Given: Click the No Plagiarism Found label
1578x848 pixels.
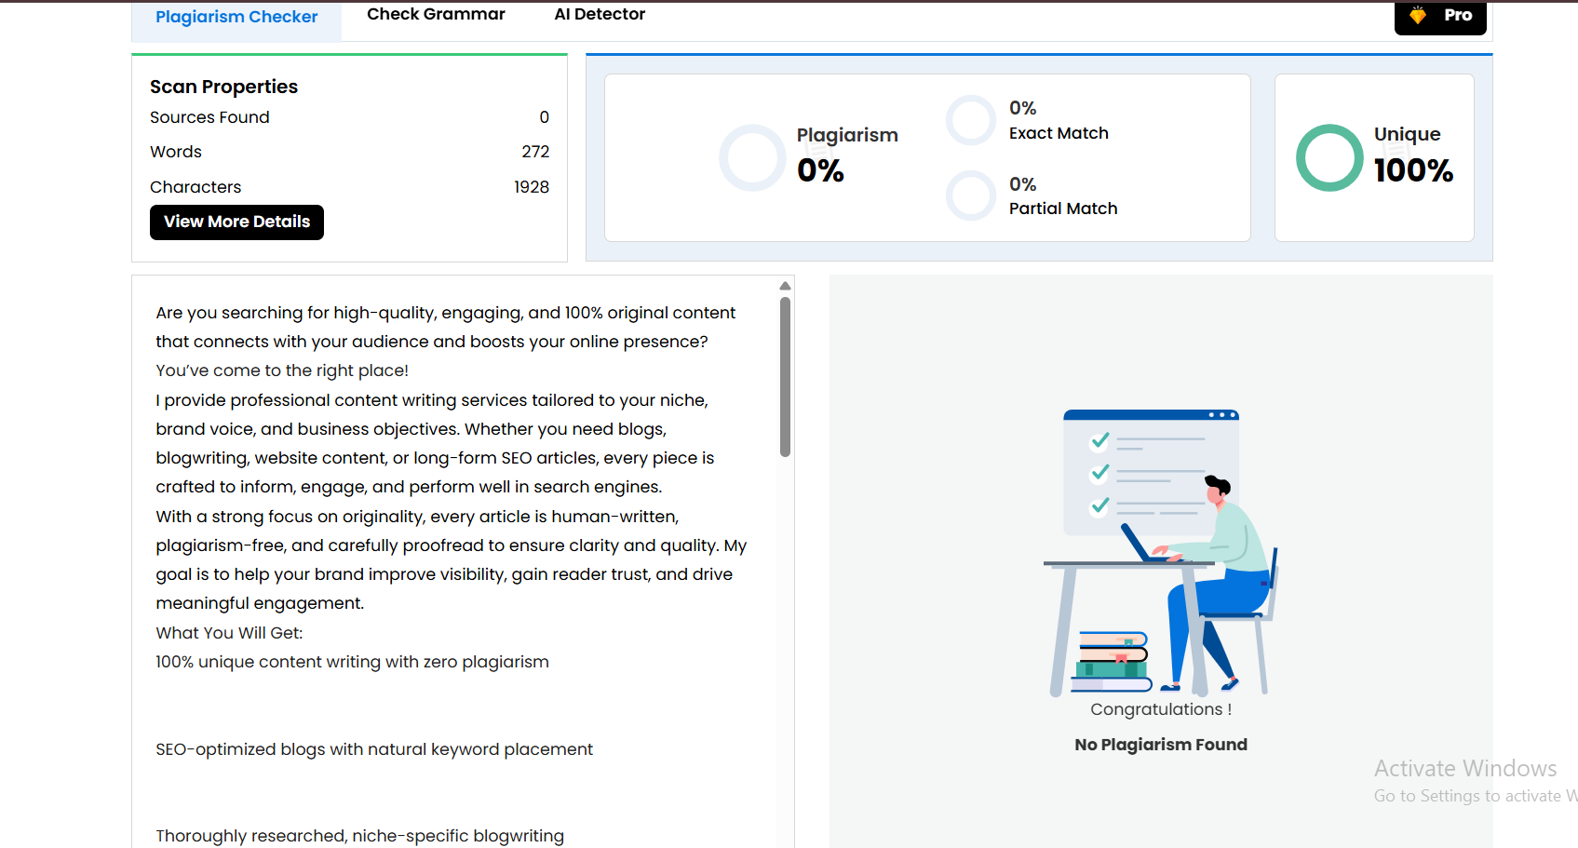Looking at the screenshot, I should coord(1160,744).
